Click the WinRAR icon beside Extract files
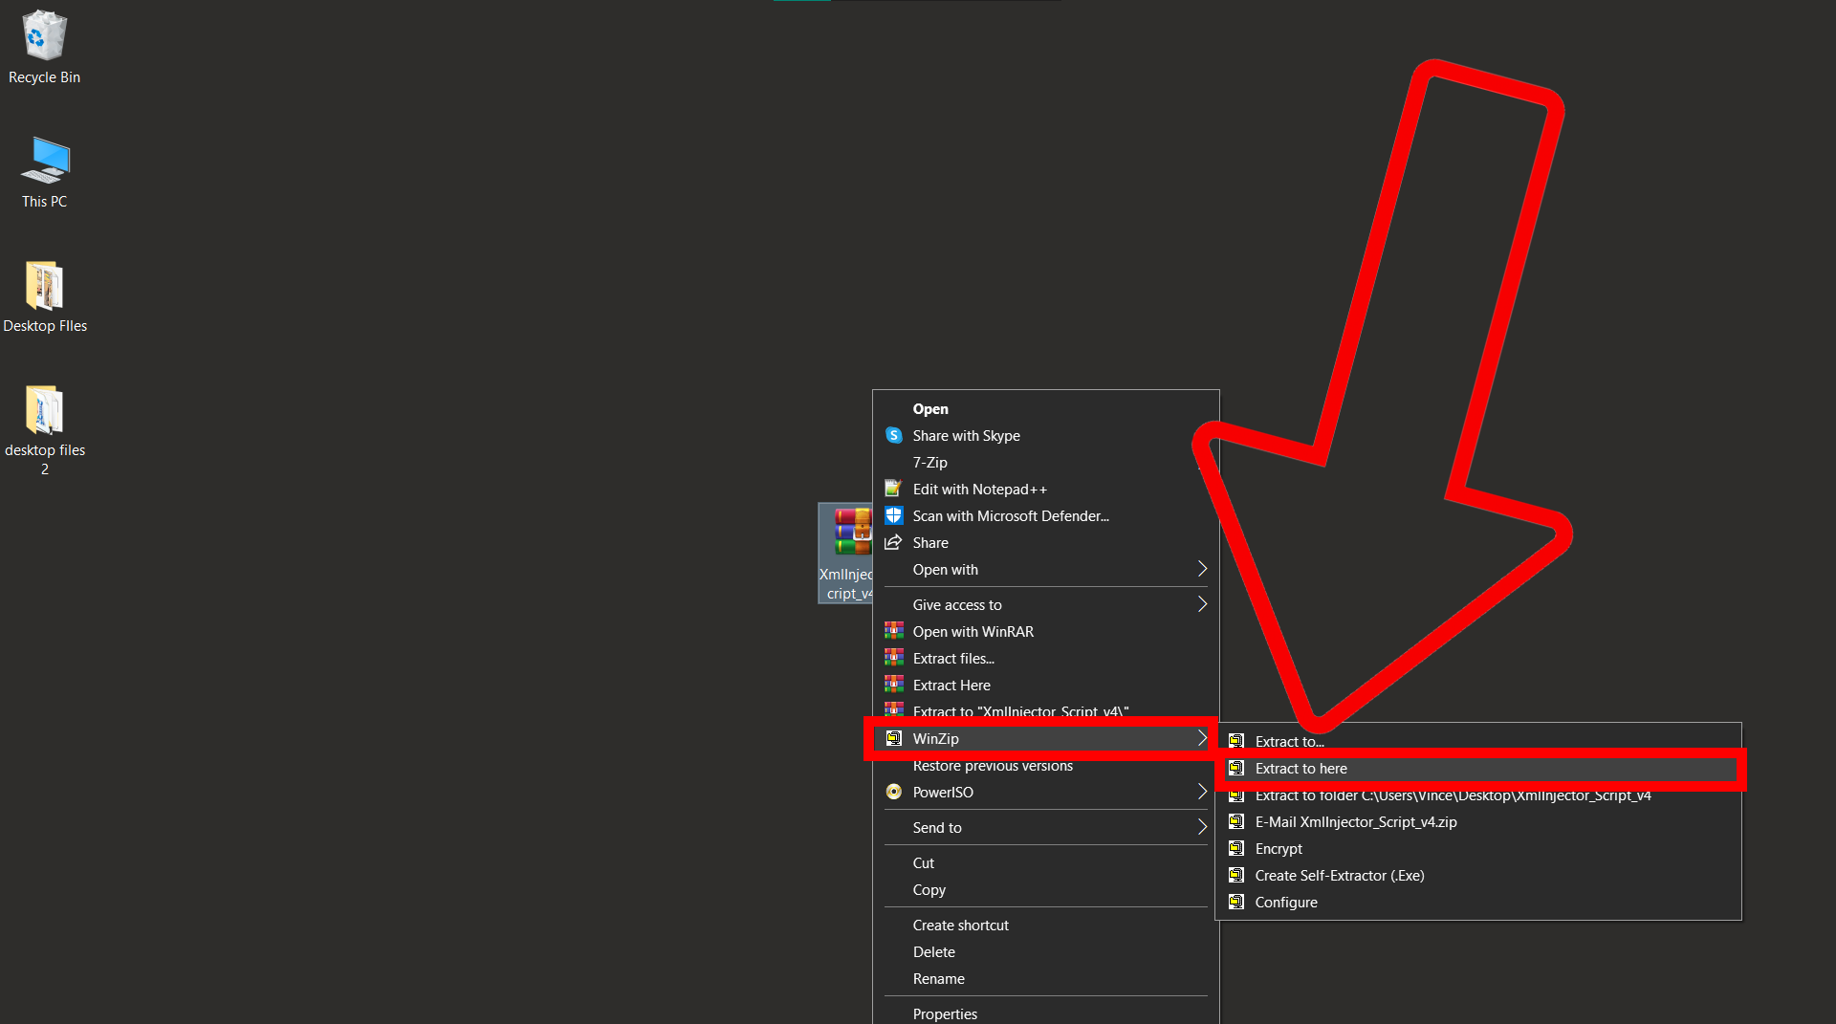Viewport: 1836px width, 1024px height. pyautogui.click(x=894, y=658)
